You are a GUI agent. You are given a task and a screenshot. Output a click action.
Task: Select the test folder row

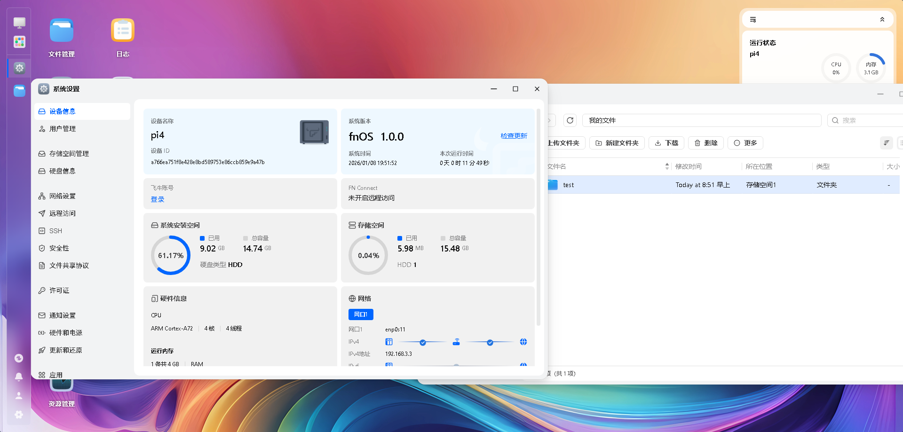click(x=705, y=185)
